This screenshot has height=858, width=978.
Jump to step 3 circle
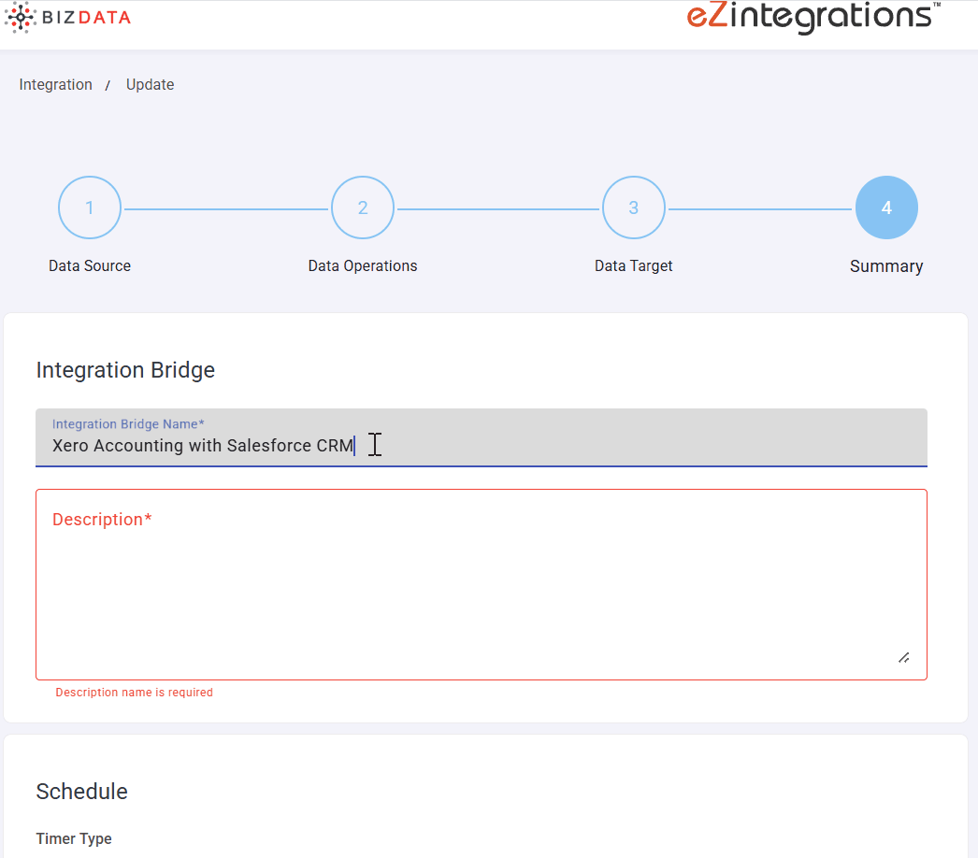[x=633, y=207]
